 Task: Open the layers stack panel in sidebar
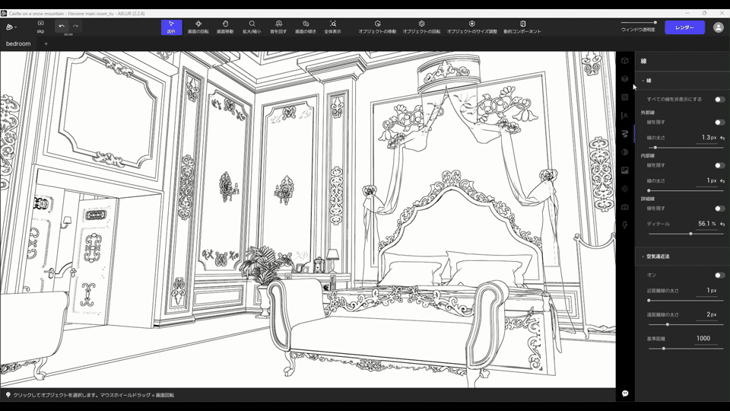pos(625,78)
